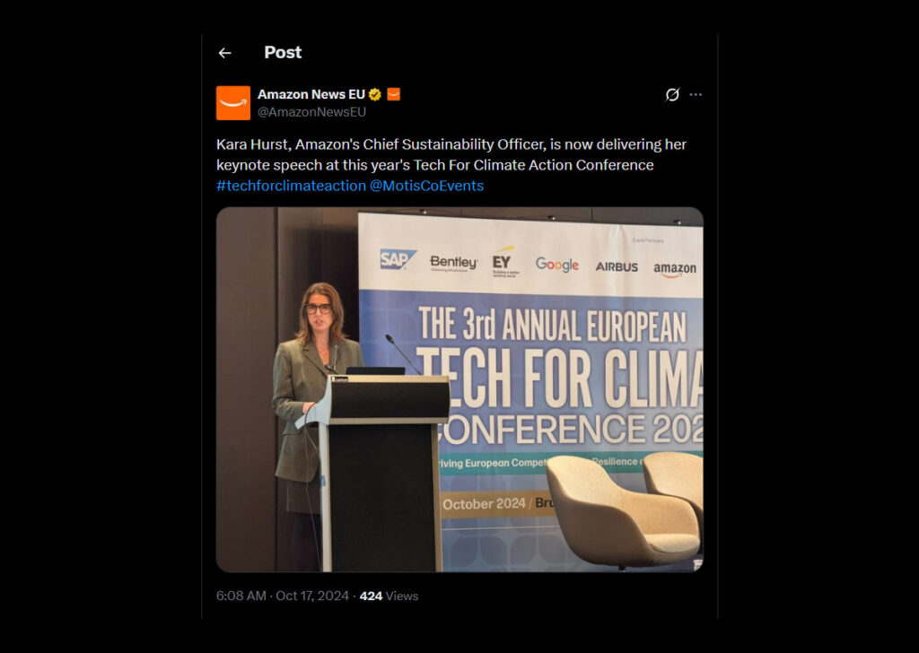The width and height of the screenshot is (919, 653).
Task: Click the amazon logo on the banner
Action: 675,269
